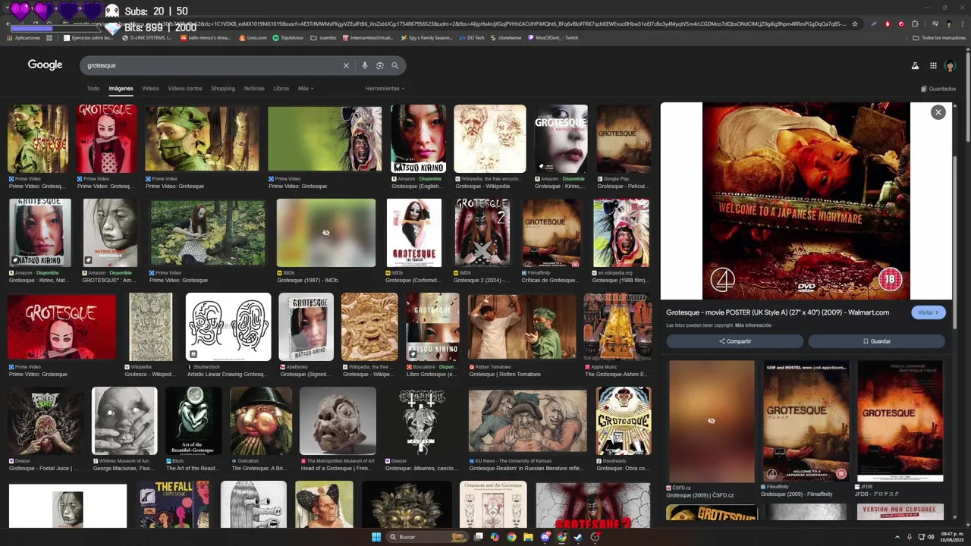Screen dimensions: 971x546
Task: Open Críticas de Grotesque Filmaffinity result
Action: pyautogui.click(x=551, y=233)
